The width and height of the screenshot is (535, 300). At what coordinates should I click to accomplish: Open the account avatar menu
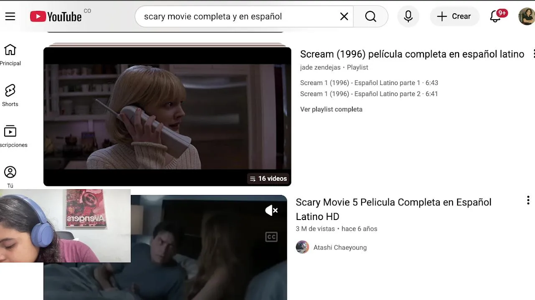tap(526, 16)
